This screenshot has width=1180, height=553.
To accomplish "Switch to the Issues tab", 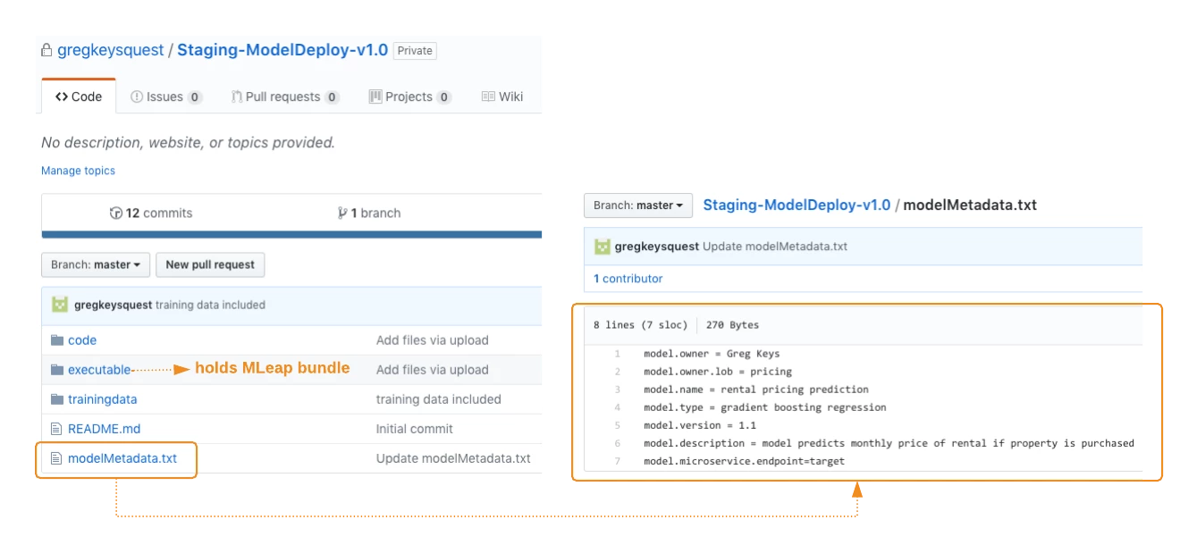I will [166, 96].
